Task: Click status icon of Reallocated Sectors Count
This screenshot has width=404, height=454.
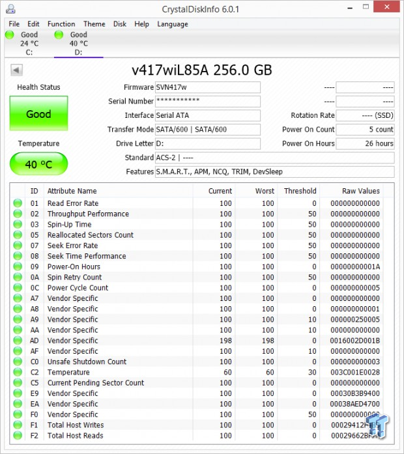Action: (x=18, y=235)
